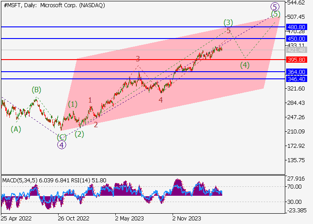Select the blue 346.40 price level tag
The height and width of the screenshot is (224, 313).
296,79
